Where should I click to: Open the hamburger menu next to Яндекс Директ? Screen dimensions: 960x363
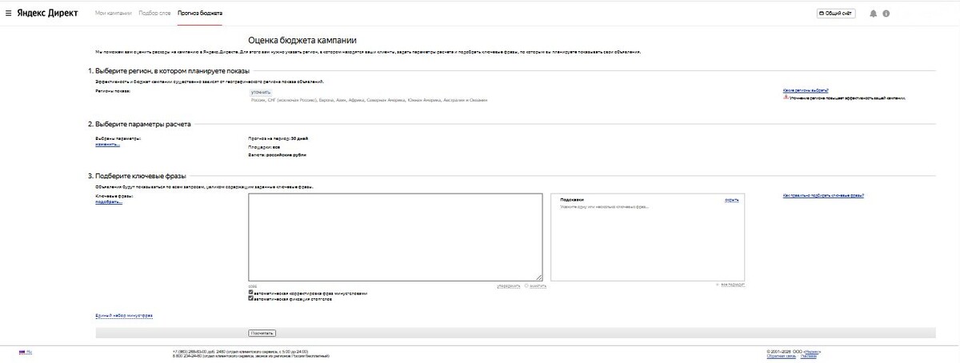8,14
